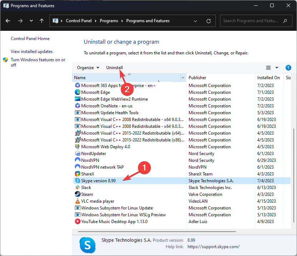This screenshot has height=256, width=297.
Task: Click the 6/29/2023 installed date
Action: pos(266,160)
